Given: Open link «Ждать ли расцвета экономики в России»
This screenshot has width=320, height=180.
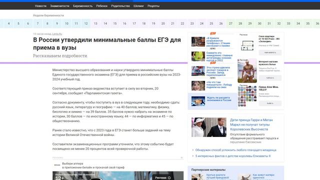Looking at the screenshot, I should [x=219, y=99].
